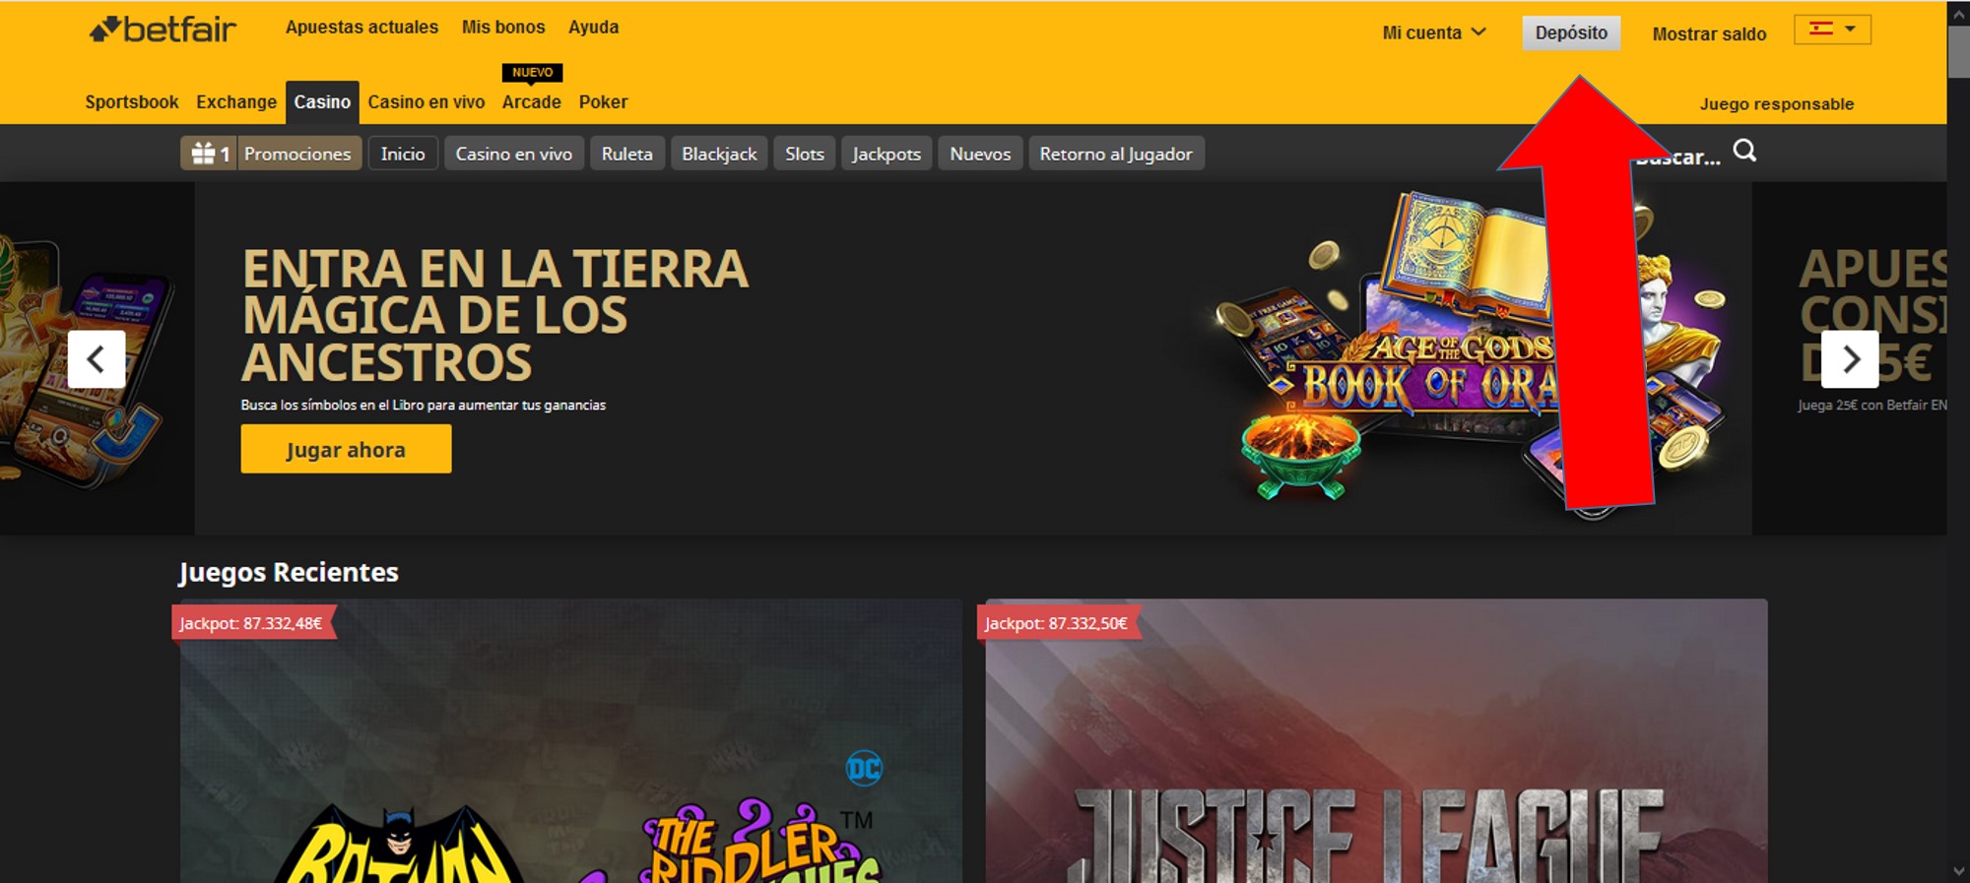Open the Batman Riddler game thumbnail

pyautogui.click(x=570, y=741)
